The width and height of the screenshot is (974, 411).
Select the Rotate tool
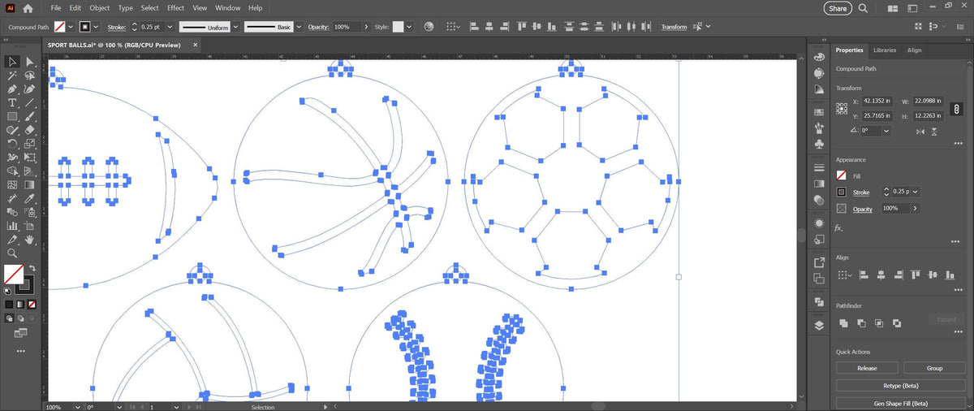tap(13, 144)
